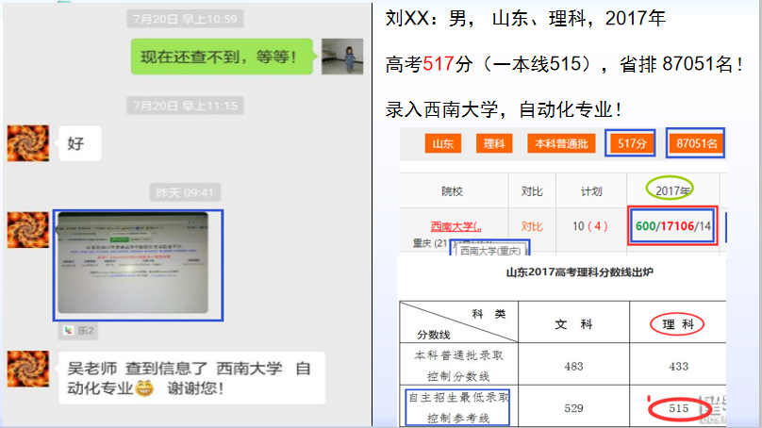Open the sent screenshot image in chat

coord(133,263)
